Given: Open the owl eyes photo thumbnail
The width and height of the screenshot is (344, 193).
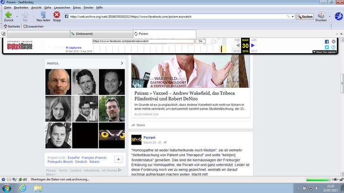Looking at the screenshot, I should 112,136.
